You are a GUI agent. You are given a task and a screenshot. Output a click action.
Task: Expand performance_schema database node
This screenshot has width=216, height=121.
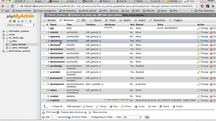[3, 51]
